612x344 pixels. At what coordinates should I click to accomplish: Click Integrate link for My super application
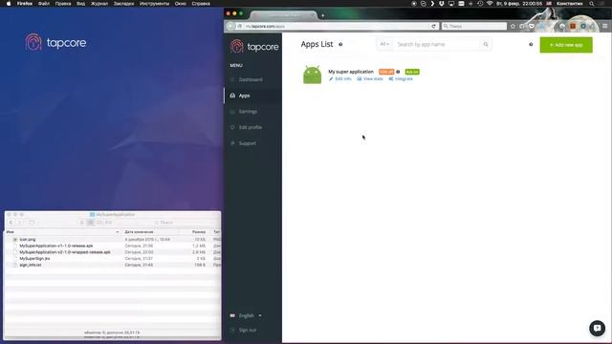click(x=401, y=78)
